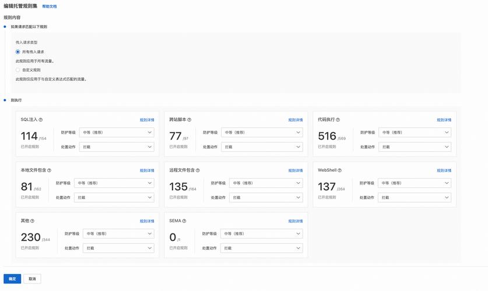Open SQL注入 防护等级 dropdown
This screenshot has height=291, width=488.
tap(117, 133)
